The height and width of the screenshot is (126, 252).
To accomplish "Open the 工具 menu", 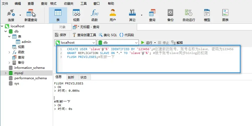I will [x=83, y=4].
